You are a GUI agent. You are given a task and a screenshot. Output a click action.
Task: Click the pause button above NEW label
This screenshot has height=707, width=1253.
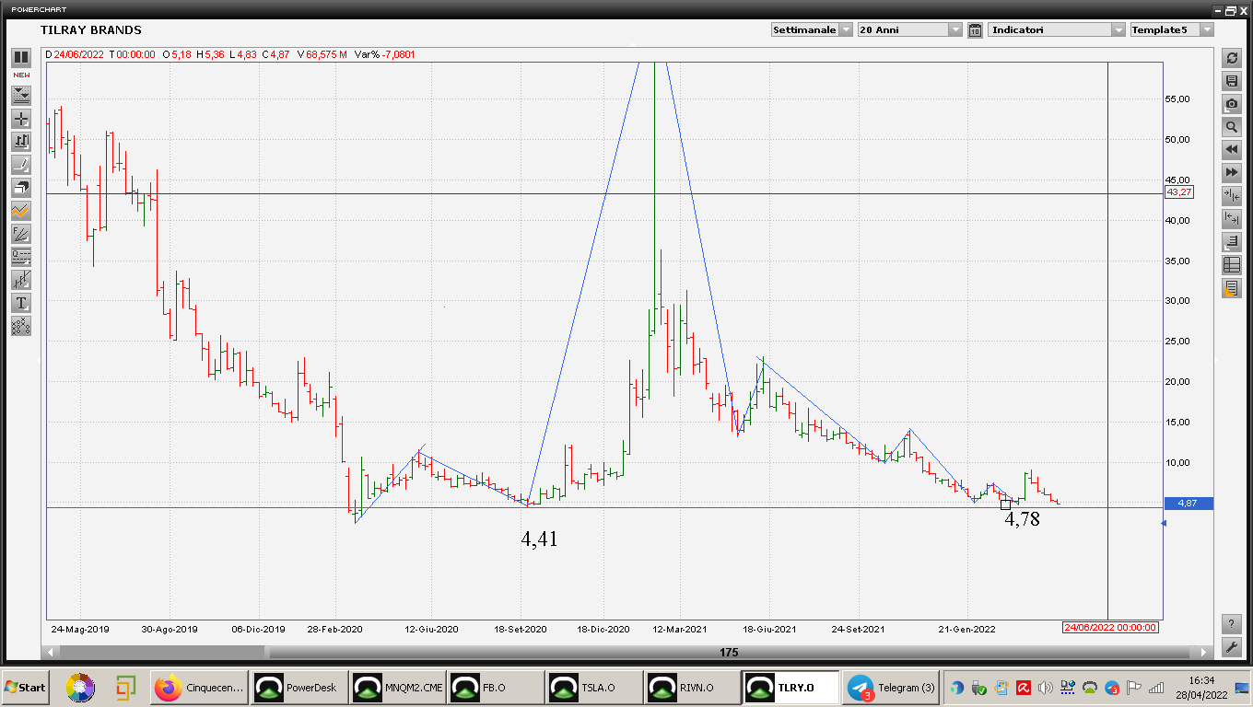point(20,57)
